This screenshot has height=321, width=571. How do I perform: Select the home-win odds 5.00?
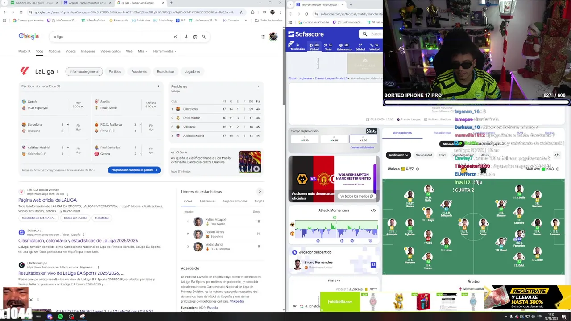305,139
